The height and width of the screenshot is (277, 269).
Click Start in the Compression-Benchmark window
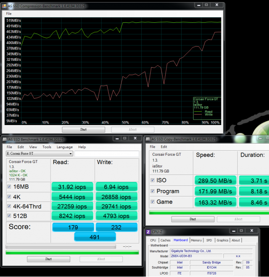pos(83,130)
